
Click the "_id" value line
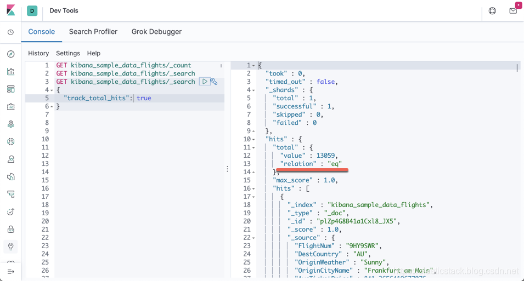(x=344, y=221)
